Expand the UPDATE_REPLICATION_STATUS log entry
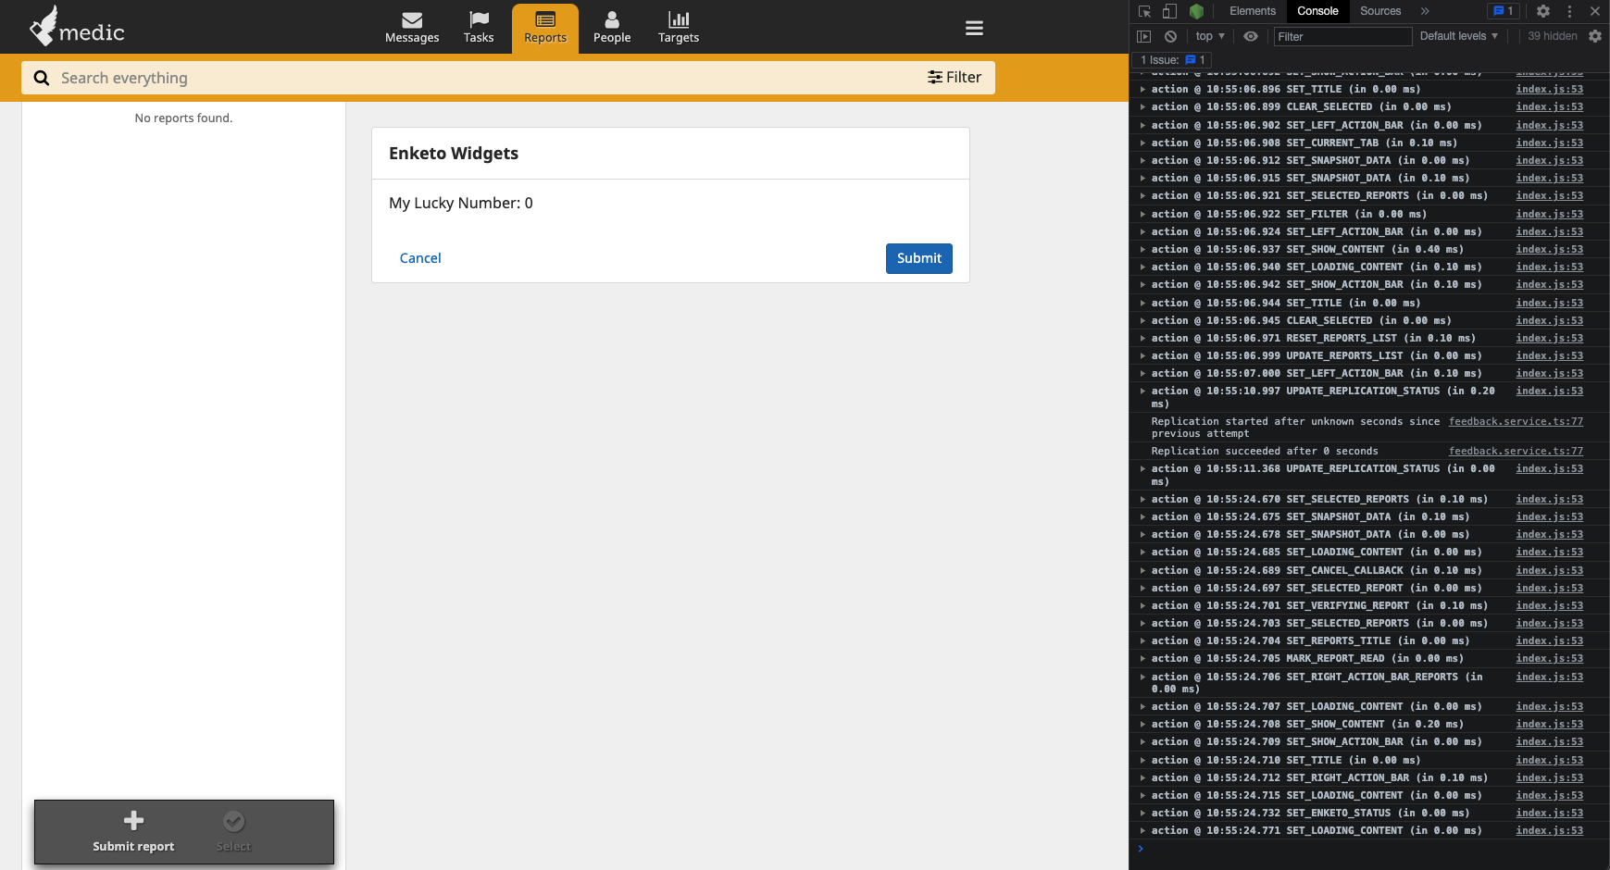1610x870 pixels. [x=1142, y=391]
